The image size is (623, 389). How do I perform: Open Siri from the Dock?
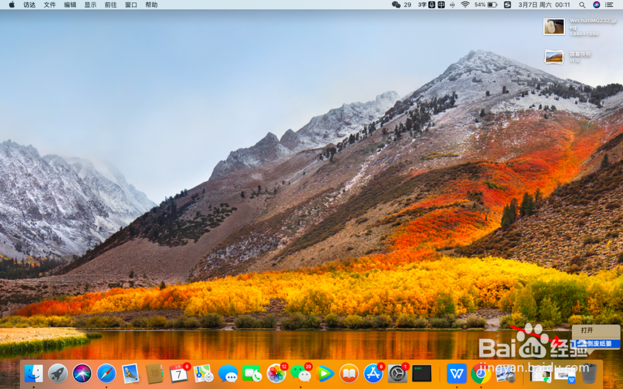click(x=82, y=373)
